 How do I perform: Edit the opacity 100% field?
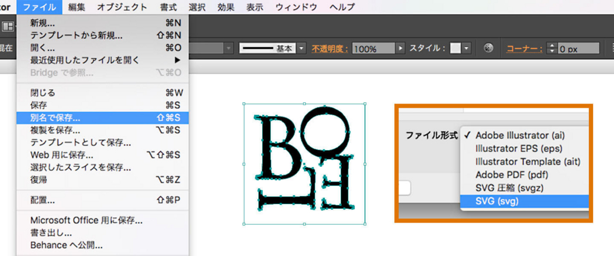(374, 49)
